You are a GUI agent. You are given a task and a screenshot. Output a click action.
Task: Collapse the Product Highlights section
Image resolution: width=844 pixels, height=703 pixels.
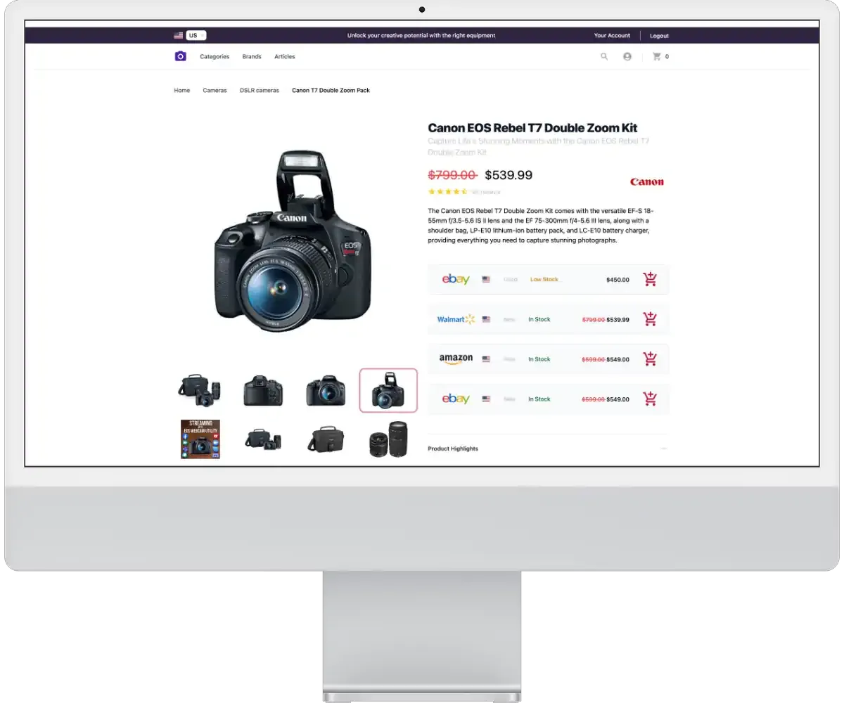[x=664, y=449]
